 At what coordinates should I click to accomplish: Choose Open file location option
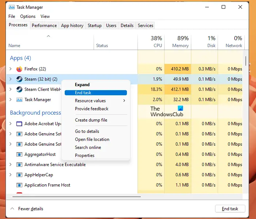click(x=96, y=139)
